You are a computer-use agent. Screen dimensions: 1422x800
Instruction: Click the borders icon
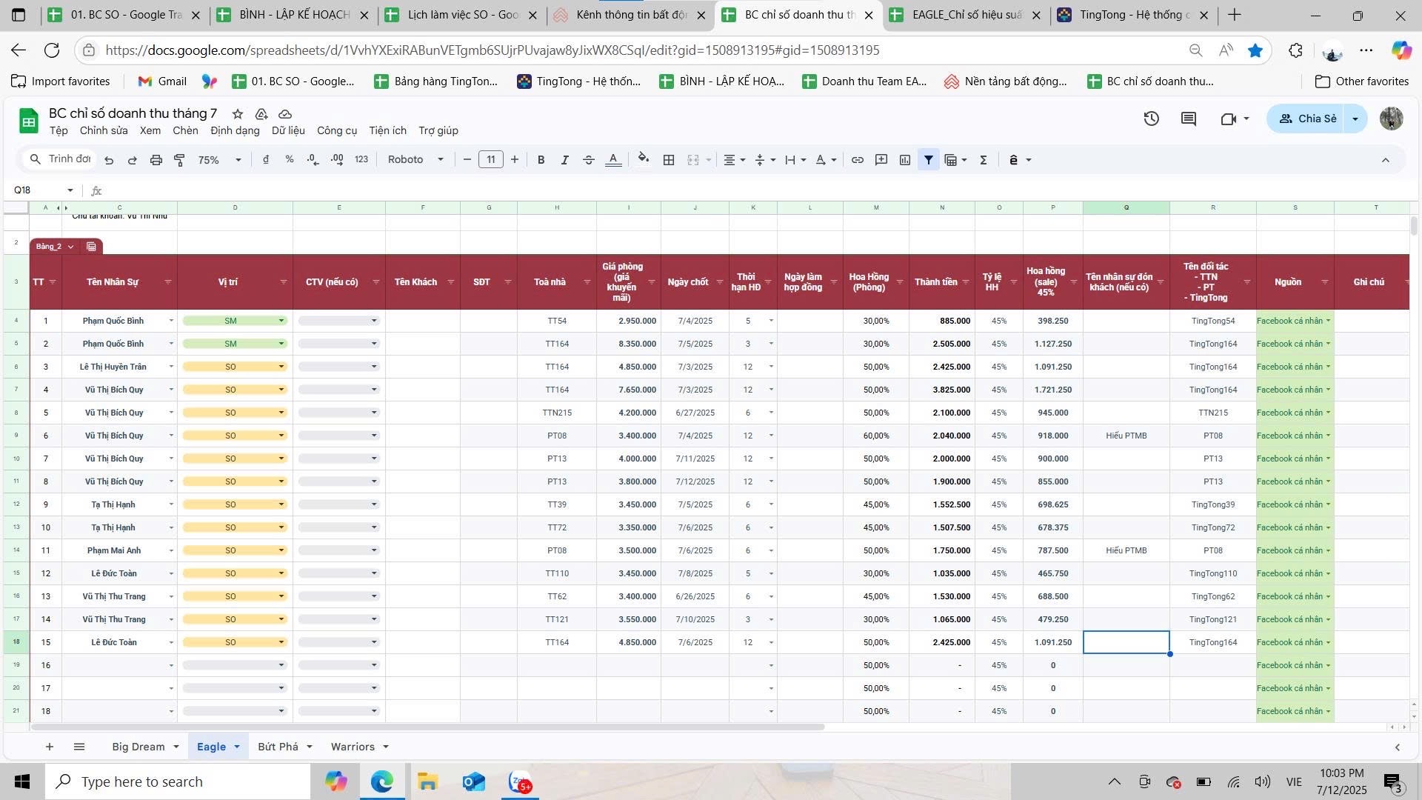click(669, 160)
